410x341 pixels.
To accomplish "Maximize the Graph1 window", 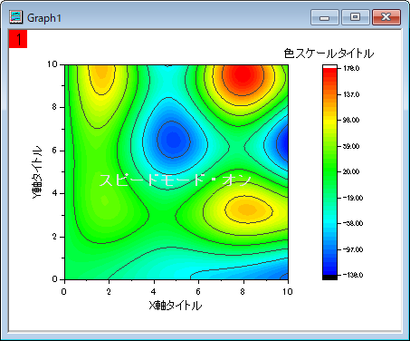I will click(356, 17).
